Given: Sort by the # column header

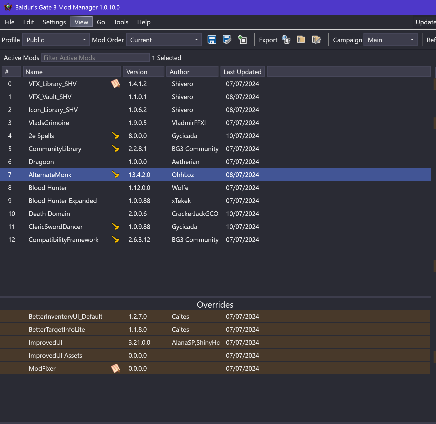Looking at the screenshot, I should [x=11, y=72].
